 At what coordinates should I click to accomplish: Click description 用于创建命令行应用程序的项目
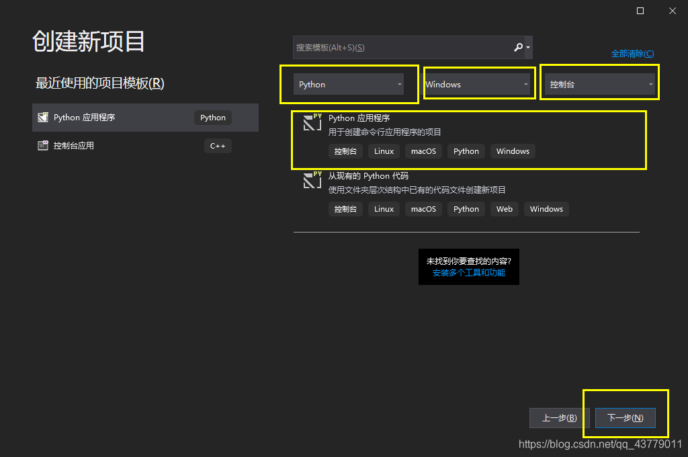(385, 132)
